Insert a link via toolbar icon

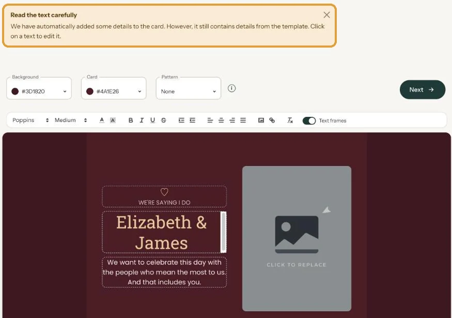point(272,120)
